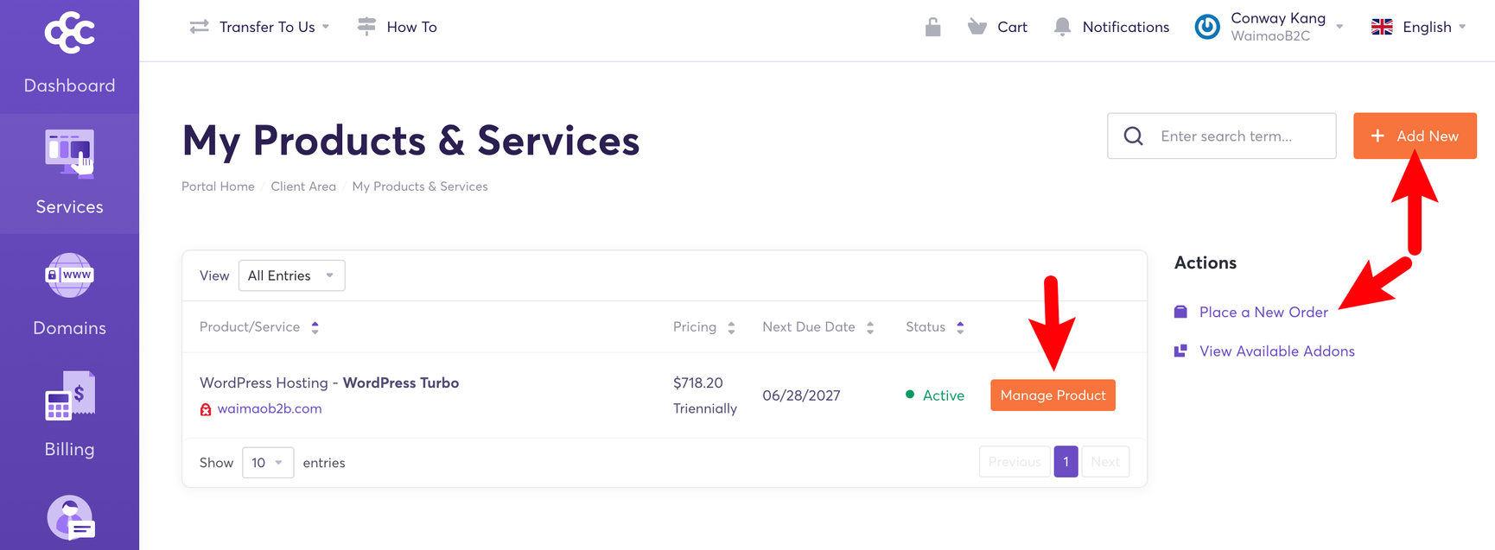The height and width of the screenshot is (550, 1495).
Task: Sort the table by Pricing column
Action: click(731, 326)
